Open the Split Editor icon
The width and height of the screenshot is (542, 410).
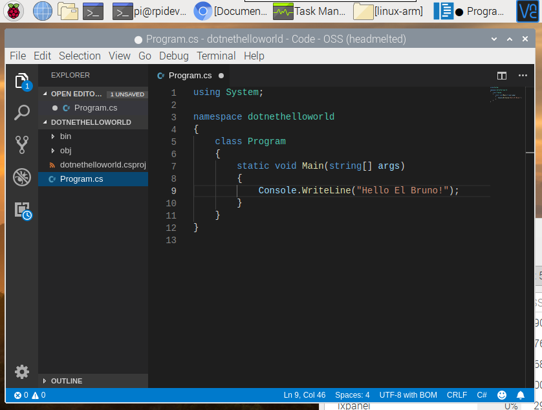click(x=501, y=75)
